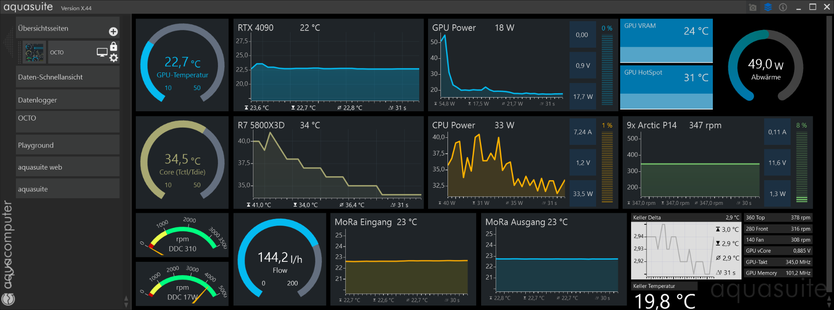This screenshot has height=310, width=834.
Task: Click the Keller Delta chart
Action: coord(686,246)
